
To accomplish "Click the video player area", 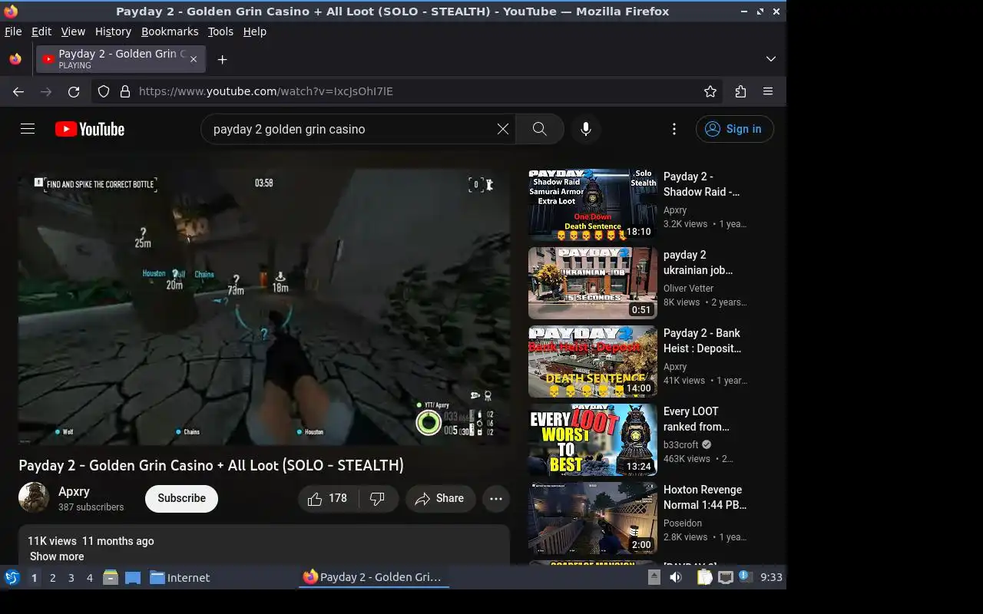I will click(x=264, y=307).
